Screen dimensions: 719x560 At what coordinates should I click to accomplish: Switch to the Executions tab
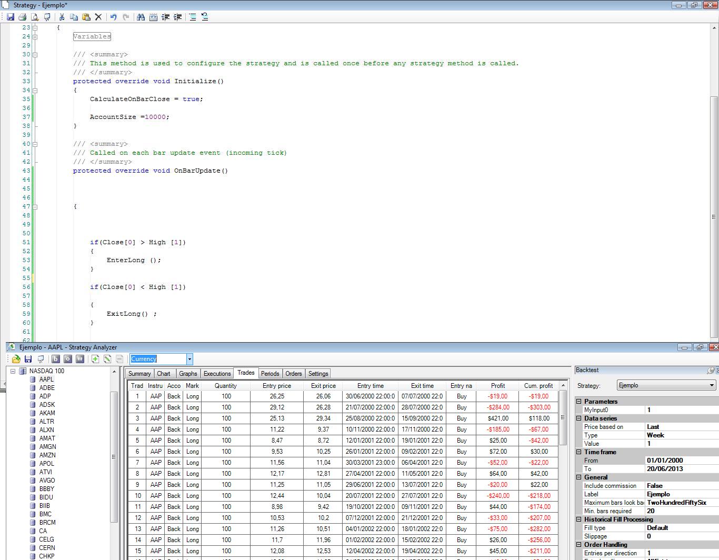(x=217, y=374)
